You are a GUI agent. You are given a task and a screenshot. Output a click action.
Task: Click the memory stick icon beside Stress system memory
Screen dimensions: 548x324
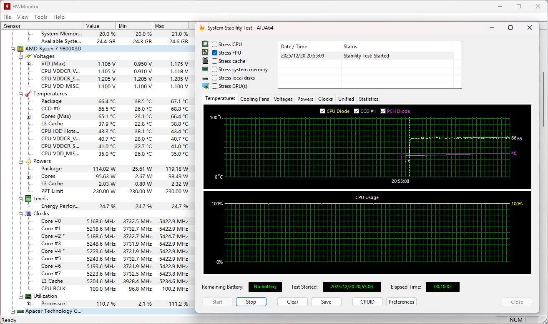pyautogui.click(x=205, y=69)
